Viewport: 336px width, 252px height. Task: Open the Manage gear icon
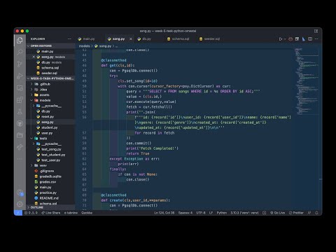(20, 204)
